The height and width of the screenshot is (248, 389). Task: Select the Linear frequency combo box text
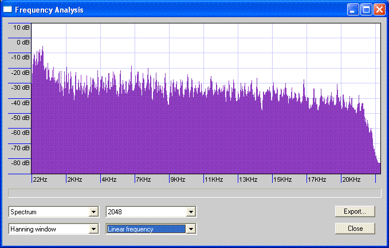point(131,229)
